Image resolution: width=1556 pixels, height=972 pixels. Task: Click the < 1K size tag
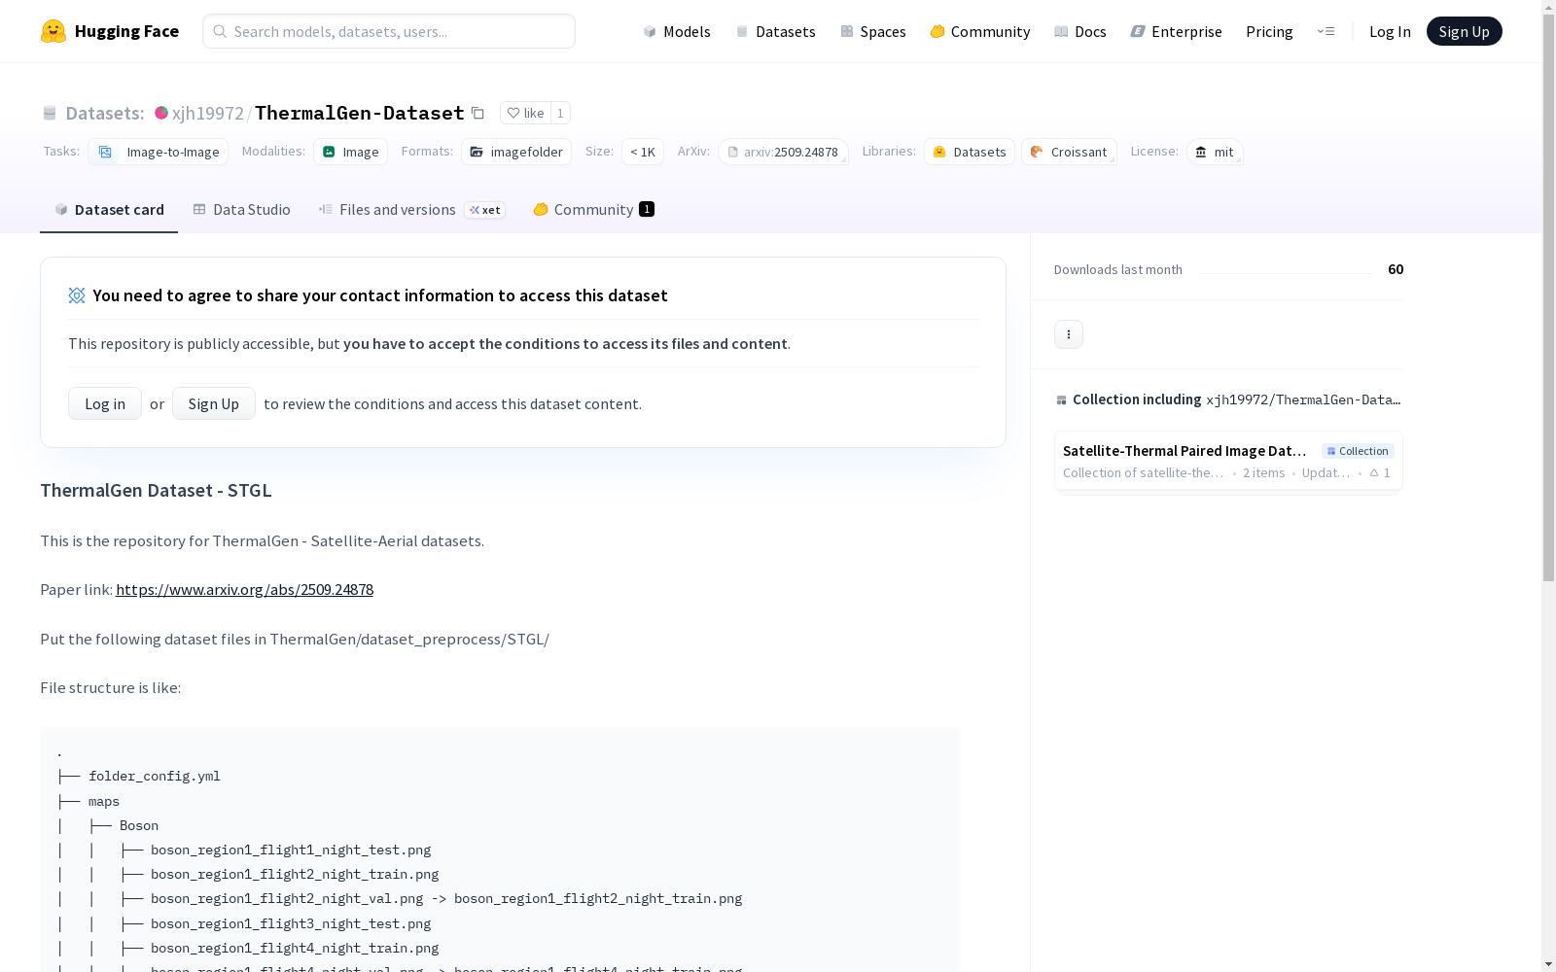(x=643, y=152)
